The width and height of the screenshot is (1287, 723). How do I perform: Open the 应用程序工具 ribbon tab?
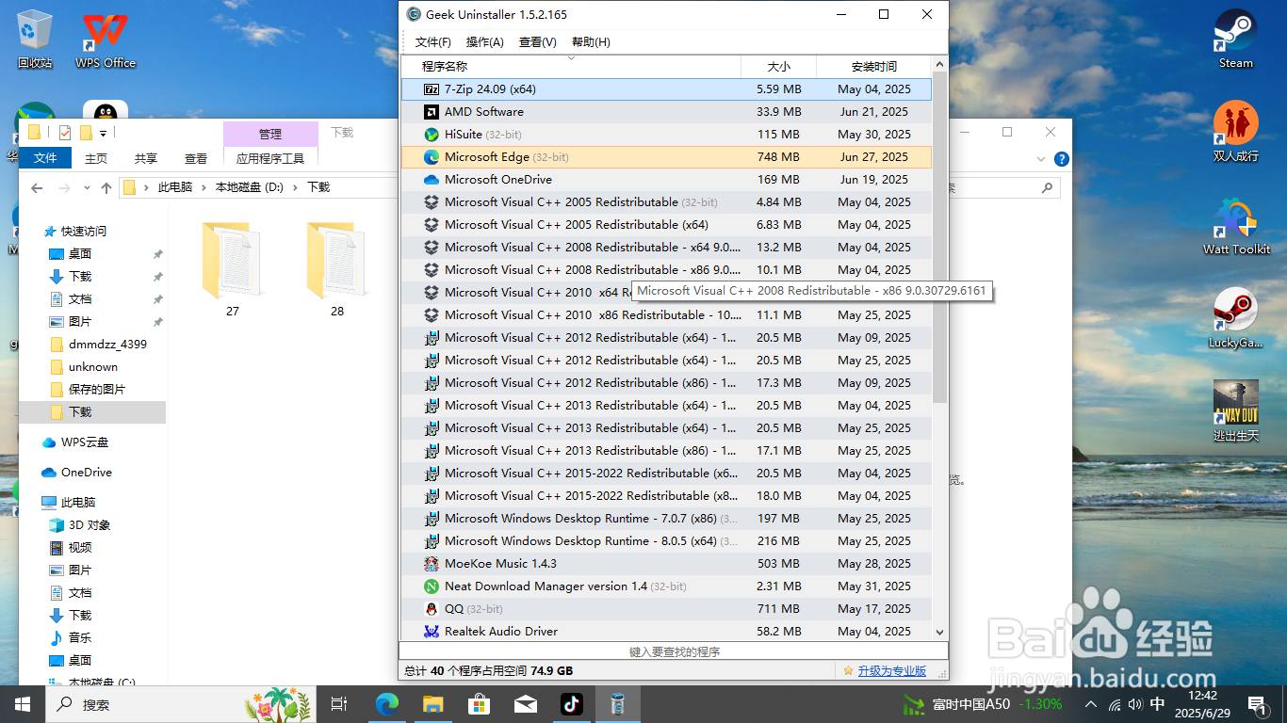tap(270, 158)
